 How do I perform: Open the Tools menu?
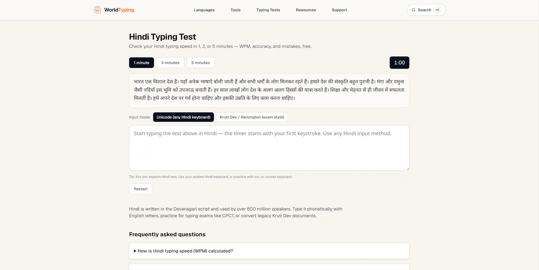[x=235, y=10]
